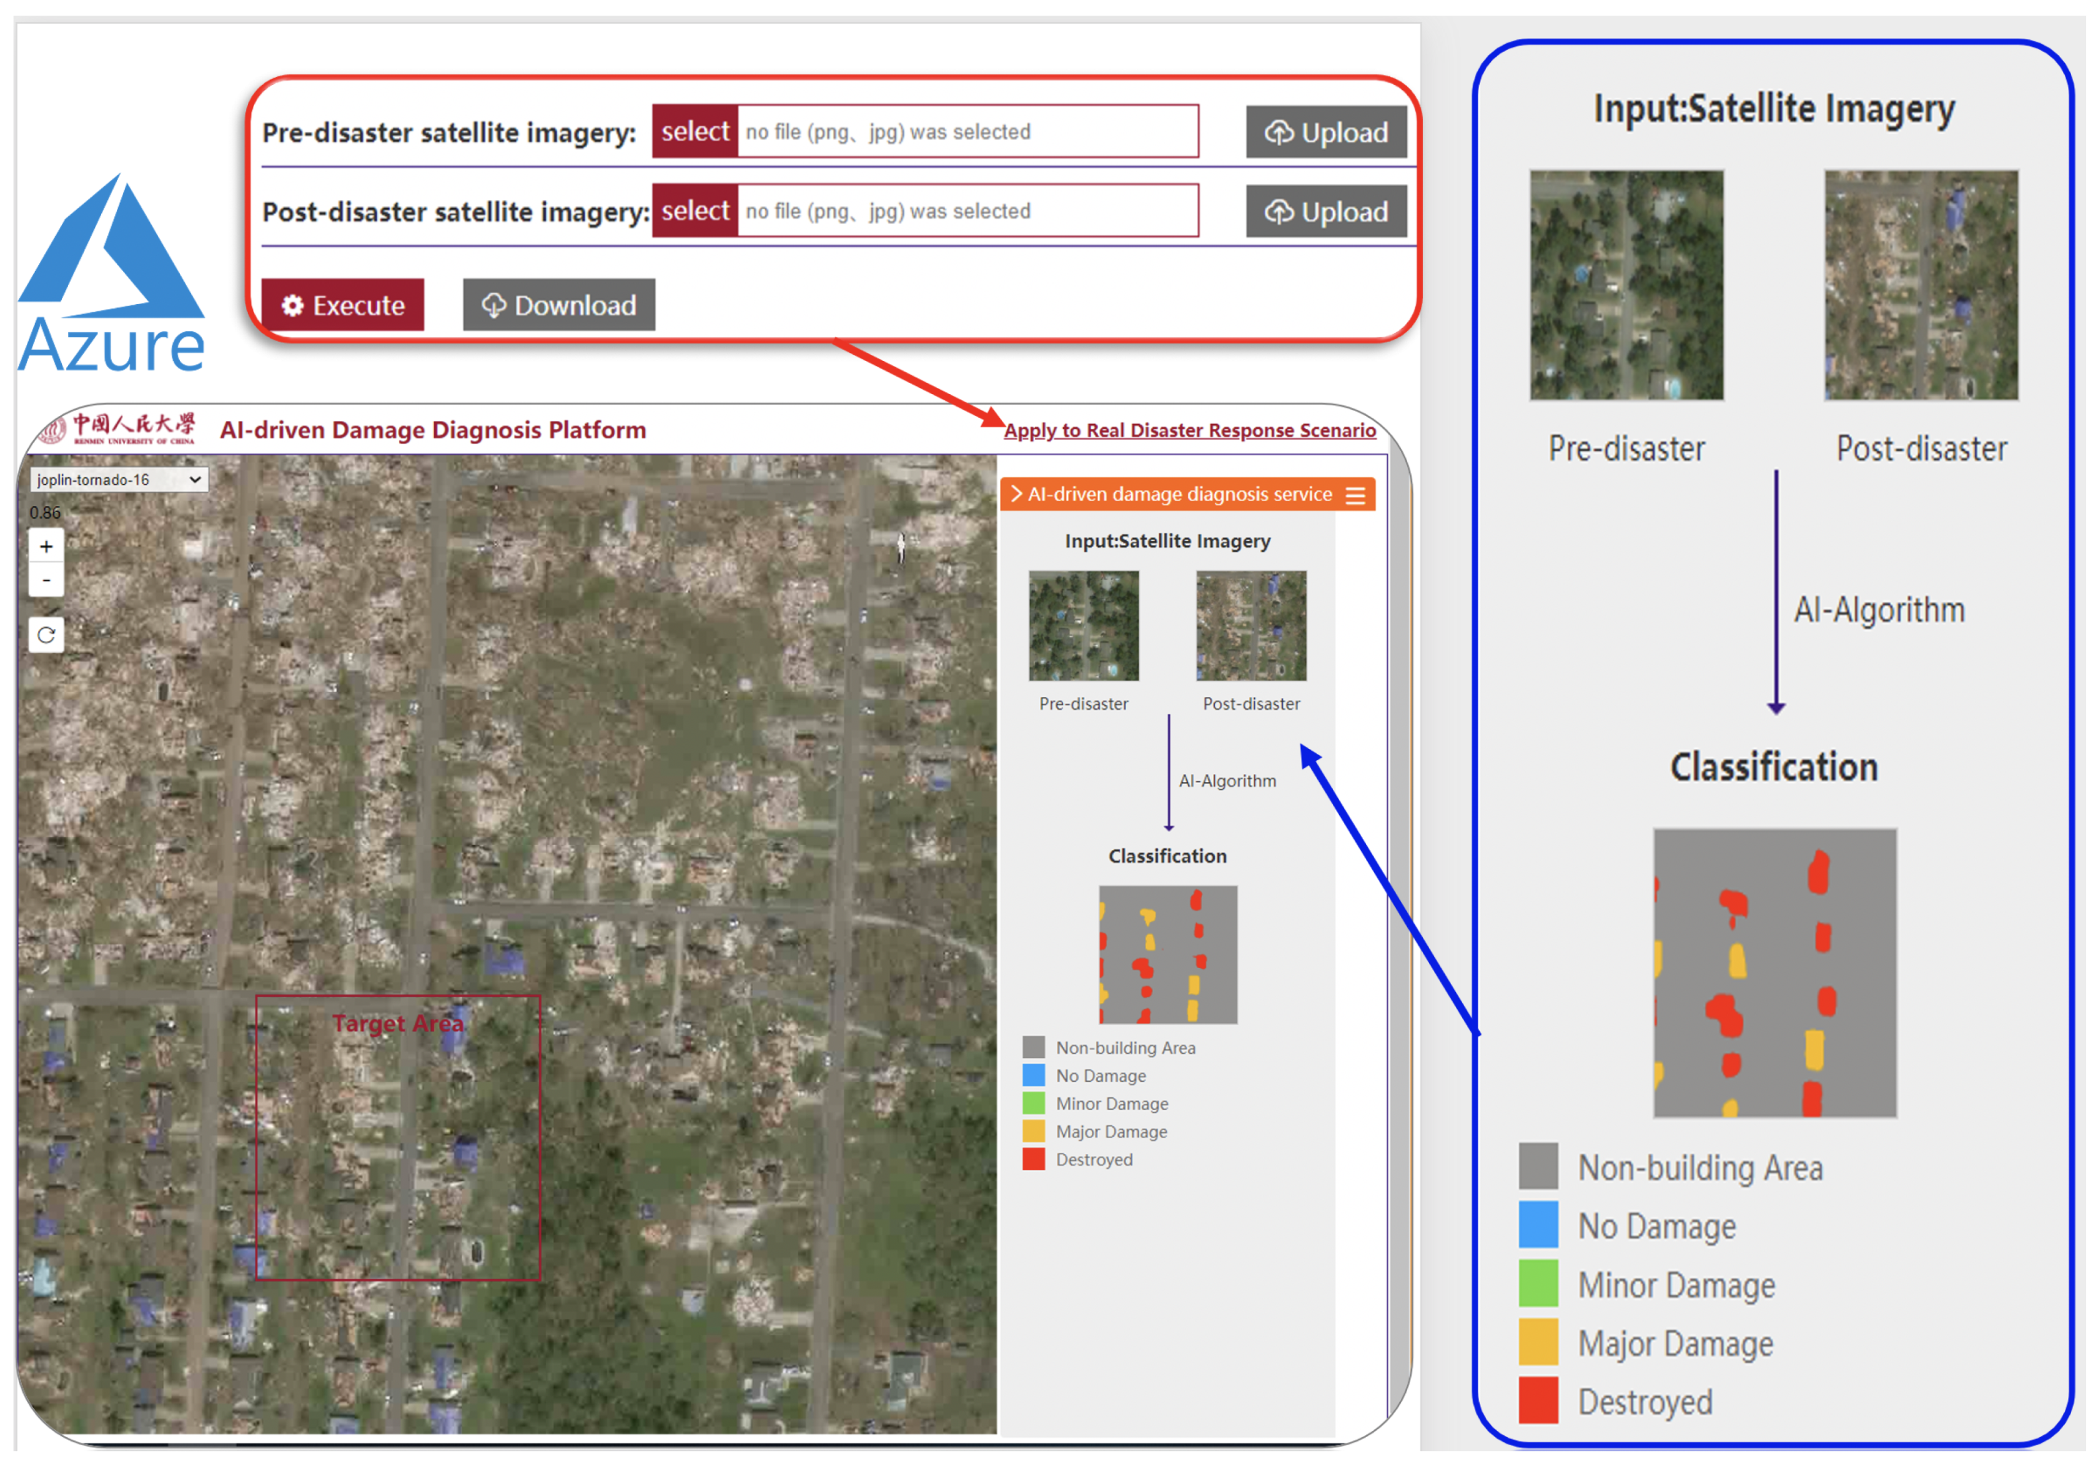
Task: Click the Target Area box on the map
Action: (x=397, y=1138)
